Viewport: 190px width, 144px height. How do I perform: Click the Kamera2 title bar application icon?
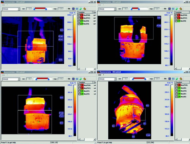pyautogui.click(x=98, y=2)
